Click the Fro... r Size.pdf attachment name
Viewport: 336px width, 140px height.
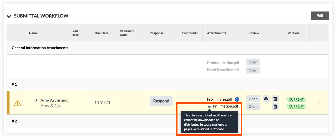(x=220, y=99)
